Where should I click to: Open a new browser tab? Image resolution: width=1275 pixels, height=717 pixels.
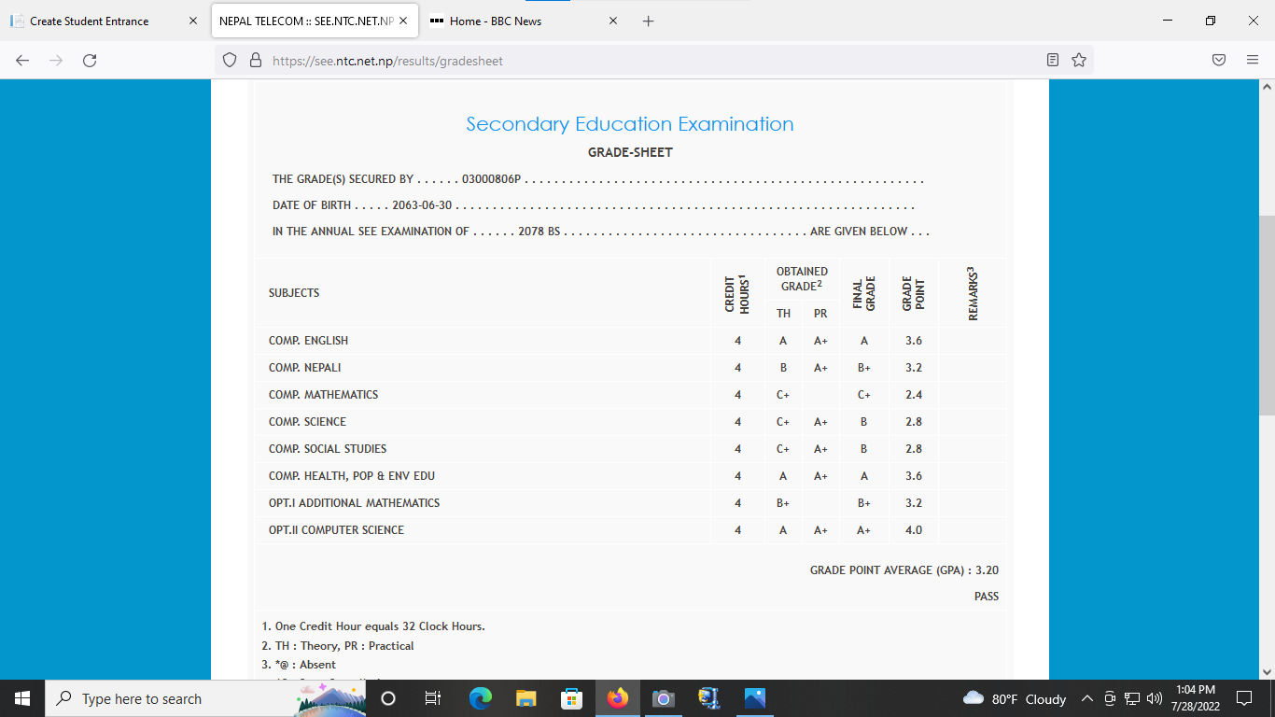click(x=649, y=21)
